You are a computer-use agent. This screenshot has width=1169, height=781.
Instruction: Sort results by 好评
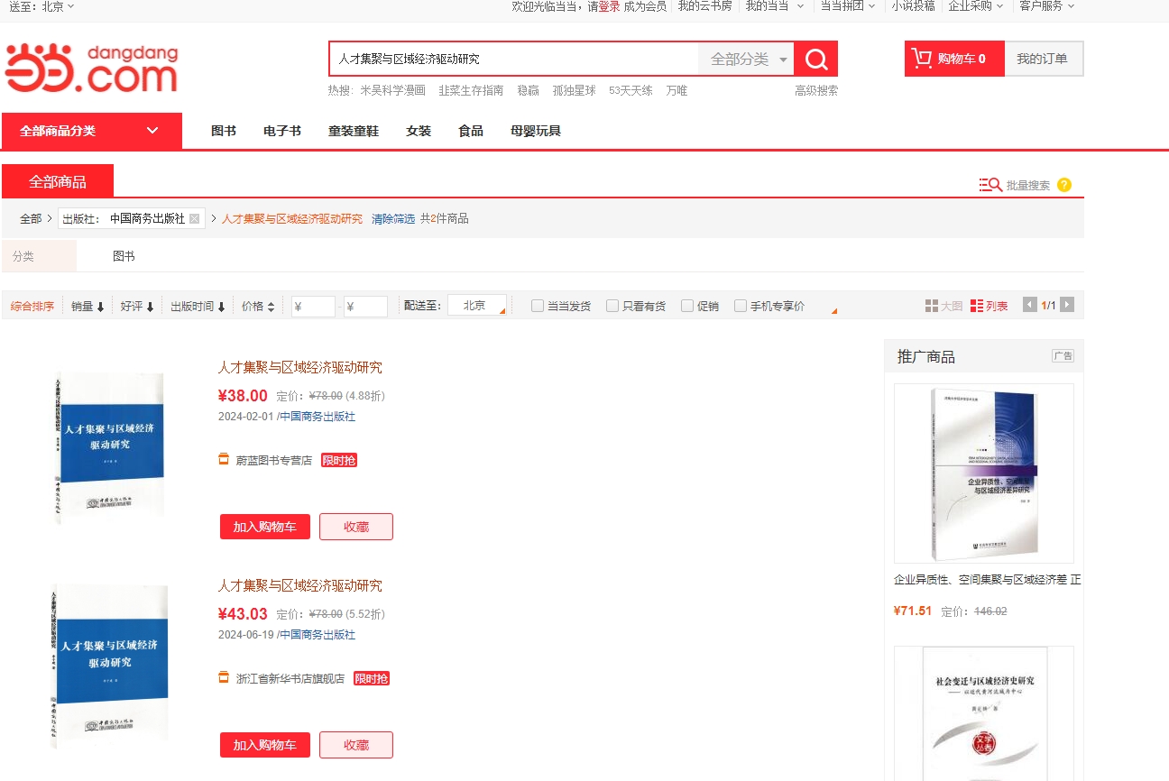point(137,307)
